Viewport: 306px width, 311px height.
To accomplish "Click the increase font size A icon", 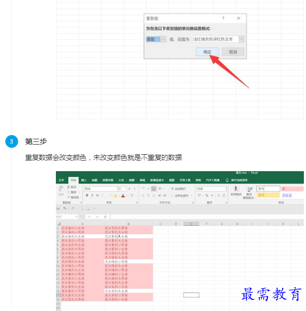I will (x=129, y=189).
